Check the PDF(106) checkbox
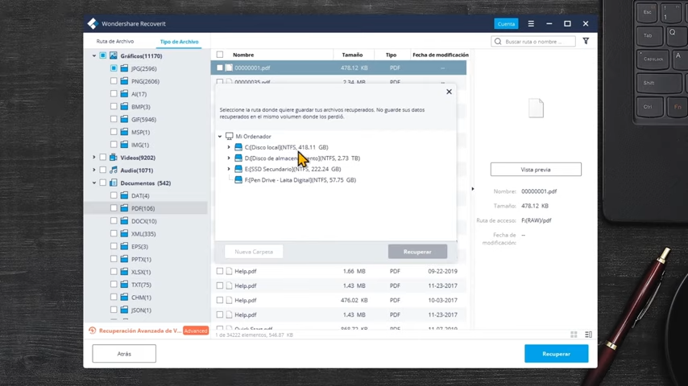688x386 pixels. click(114, 208)
